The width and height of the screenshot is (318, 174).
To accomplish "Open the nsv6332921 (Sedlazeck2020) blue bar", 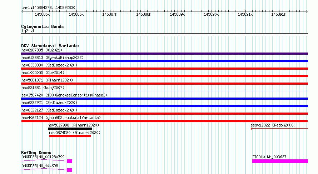I will (164, 106).
